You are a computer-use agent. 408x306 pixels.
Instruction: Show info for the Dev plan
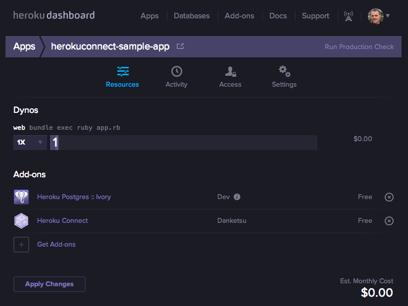pos(237,197)
